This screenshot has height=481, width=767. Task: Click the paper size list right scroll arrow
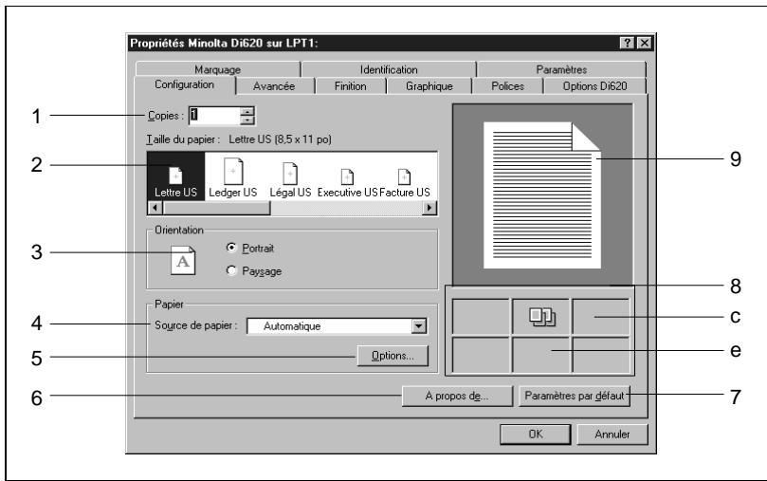[429, 208]
